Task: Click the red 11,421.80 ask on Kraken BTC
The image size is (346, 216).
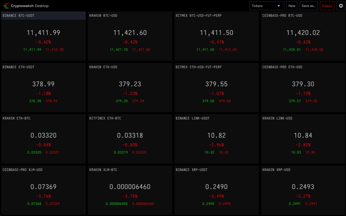Action: [x=141, y=50]
